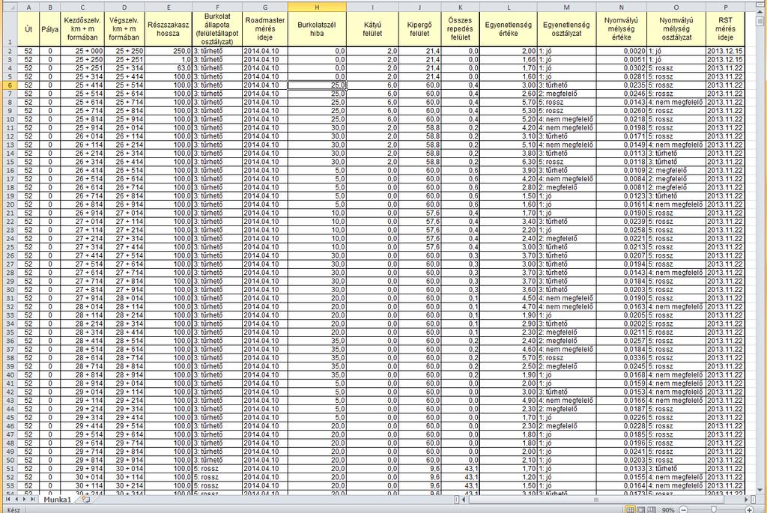Select row 27 header

tap(10, 264)
